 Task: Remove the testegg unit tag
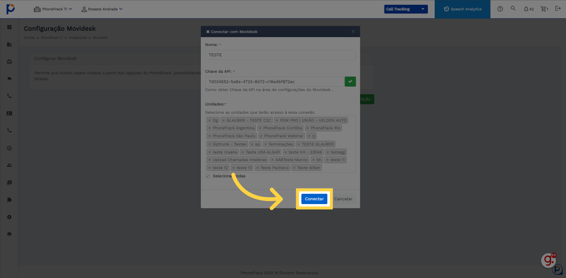click(x=327, y=152)
